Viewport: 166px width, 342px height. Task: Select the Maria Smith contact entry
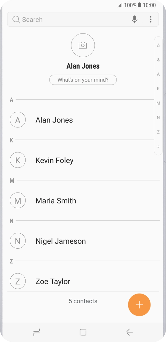pyautogui.click(x=56, y=201)
